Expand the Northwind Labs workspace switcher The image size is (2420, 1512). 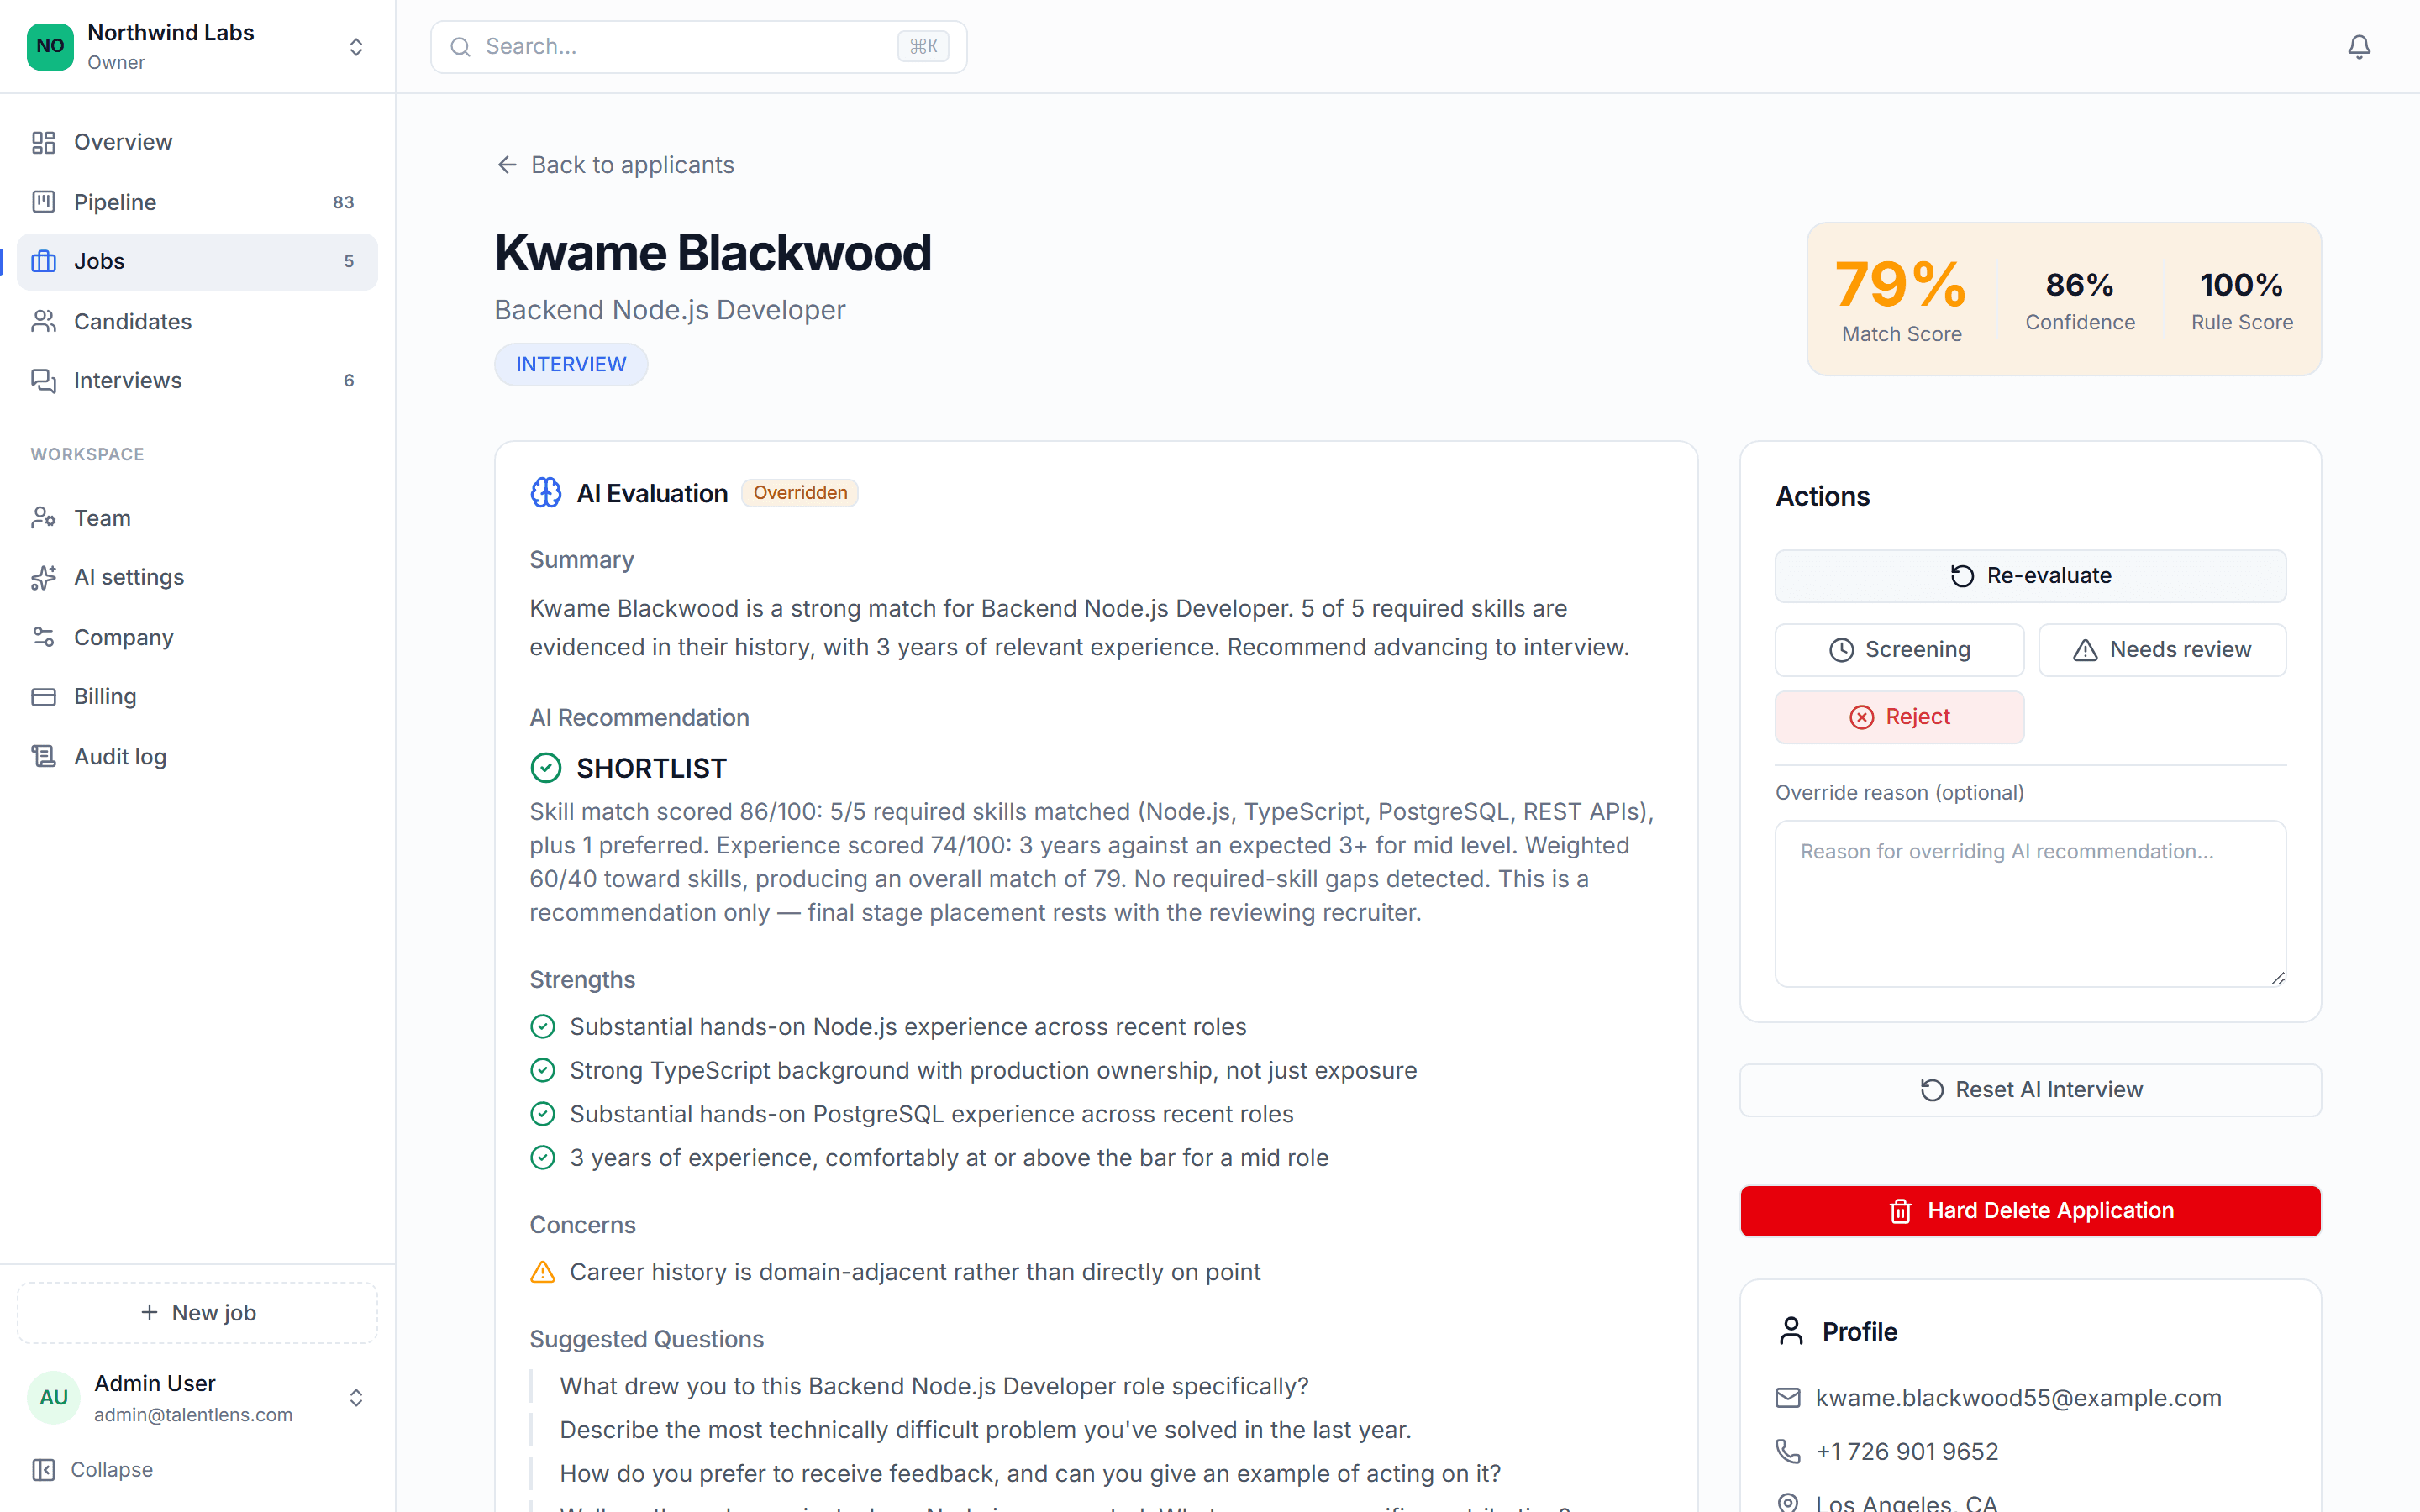point(355,47)
